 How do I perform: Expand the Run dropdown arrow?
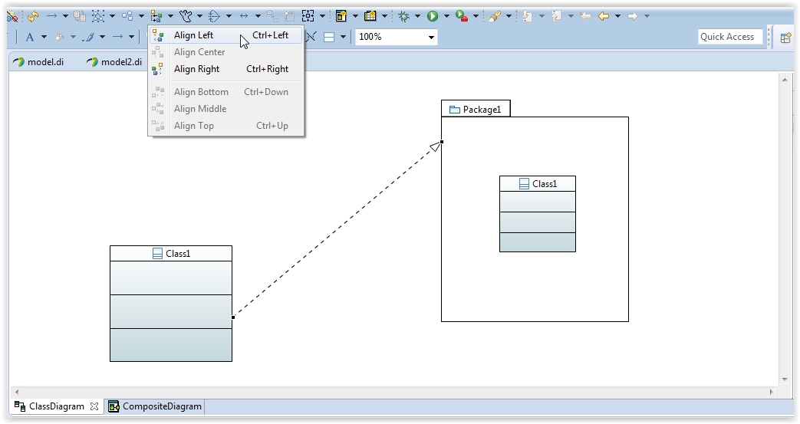click(x=446, y=16)
